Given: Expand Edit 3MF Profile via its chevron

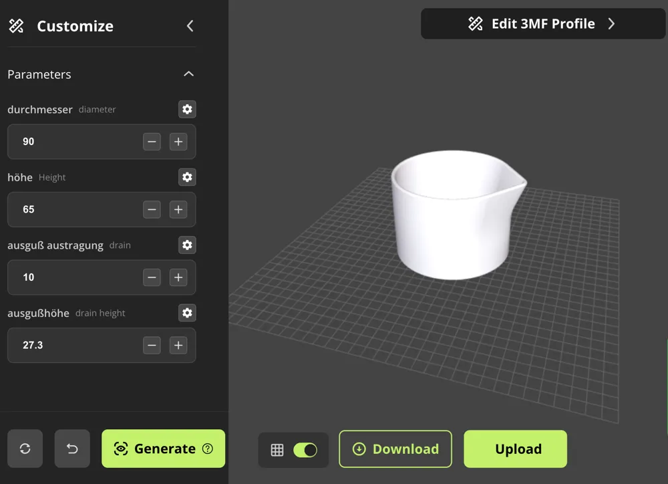Looking at the screenshot, I should 611,23.
